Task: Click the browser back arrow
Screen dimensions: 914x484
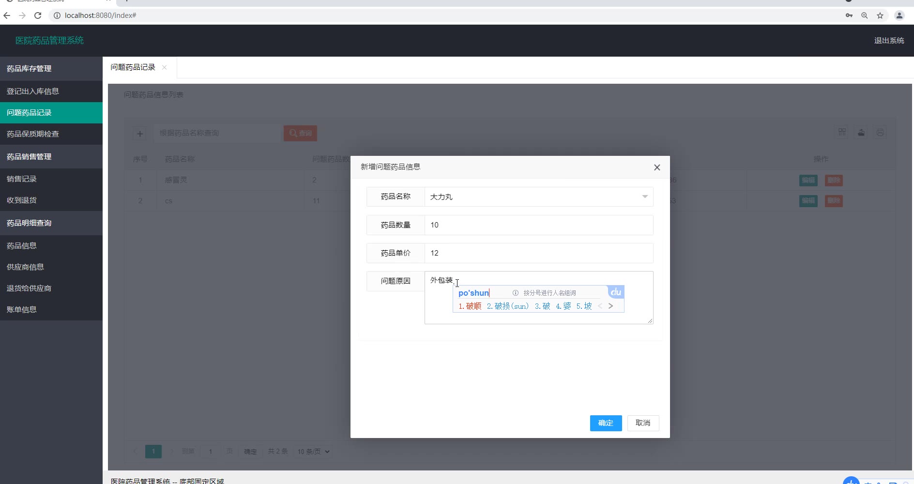Action: pos(7,15)
